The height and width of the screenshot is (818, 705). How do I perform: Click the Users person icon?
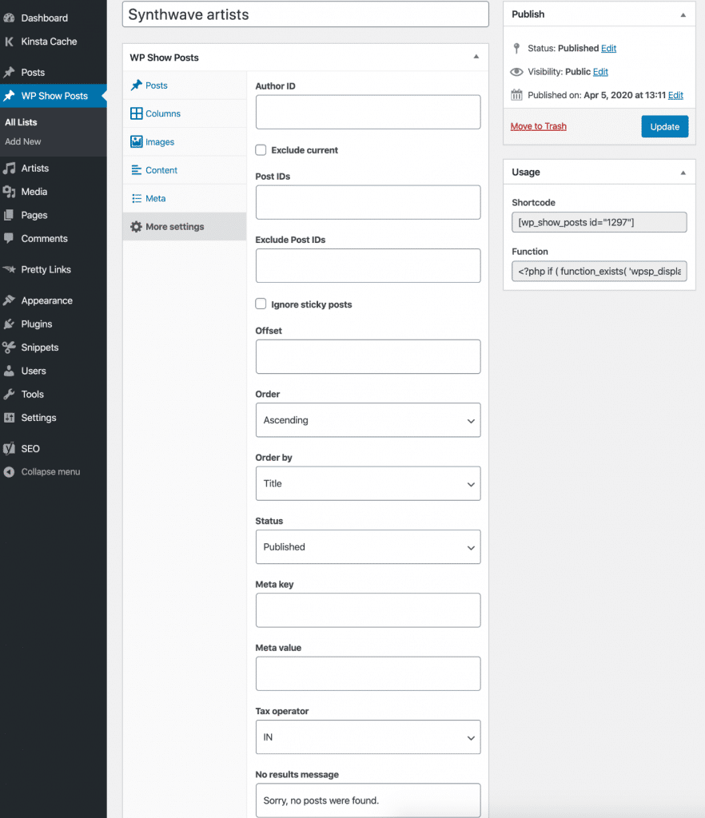(9, 371)
